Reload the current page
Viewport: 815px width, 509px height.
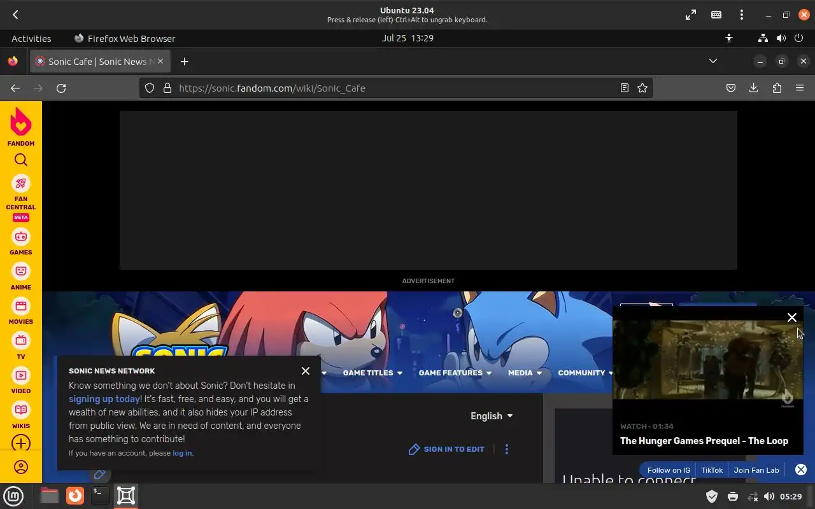61,88
